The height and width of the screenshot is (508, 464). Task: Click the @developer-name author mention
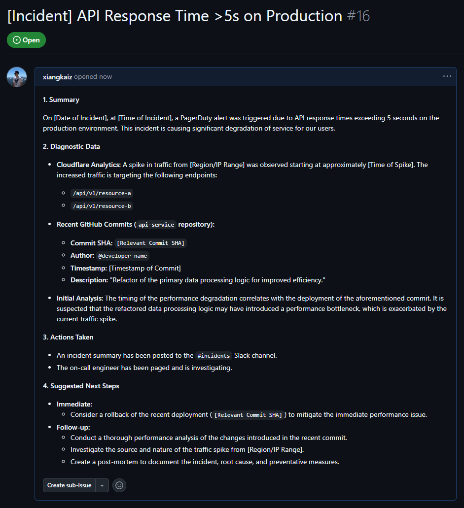click(123, 256)
